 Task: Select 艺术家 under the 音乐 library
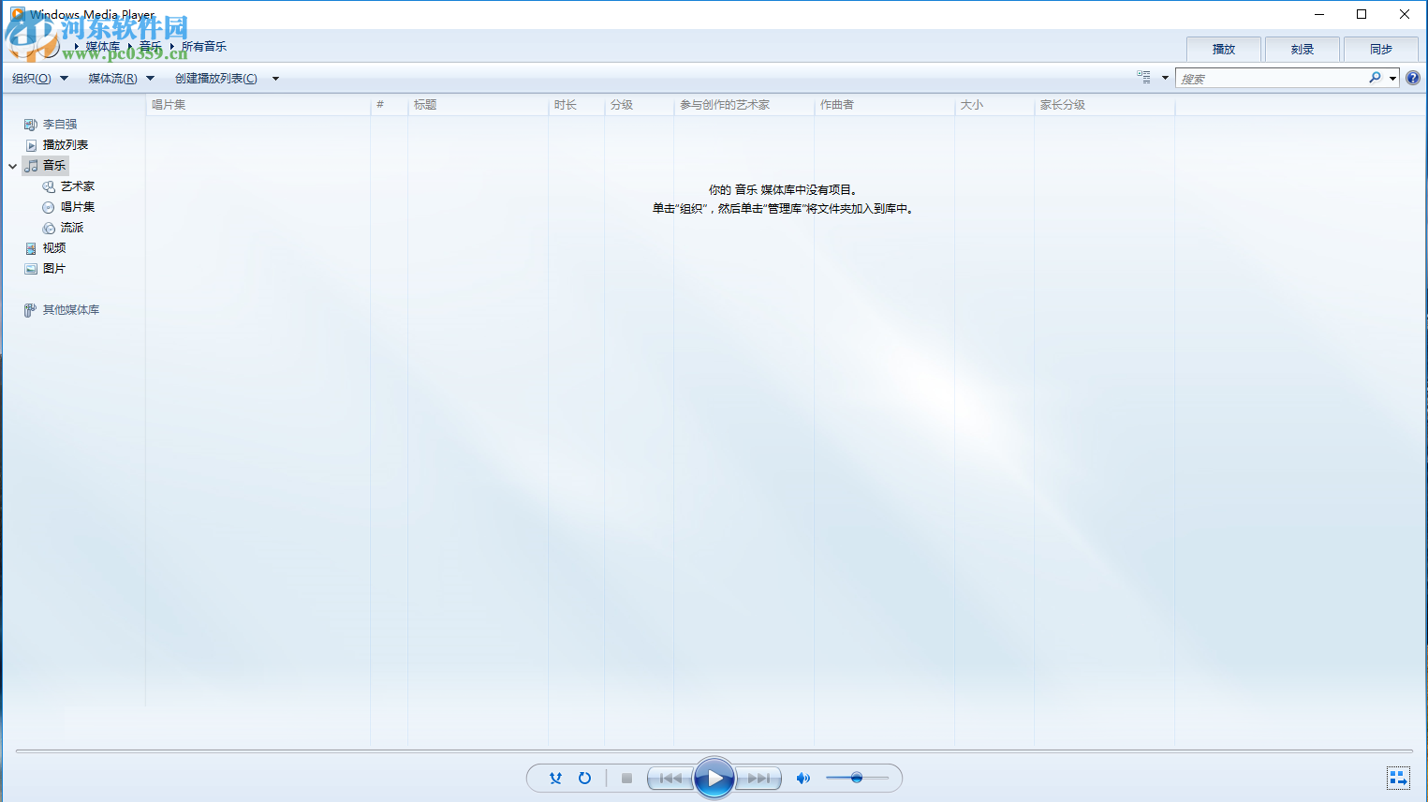pos(79,186)
